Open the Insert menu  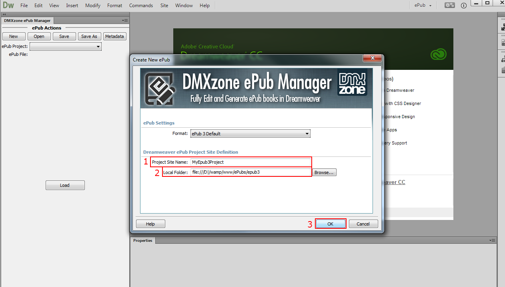point(72,6)
